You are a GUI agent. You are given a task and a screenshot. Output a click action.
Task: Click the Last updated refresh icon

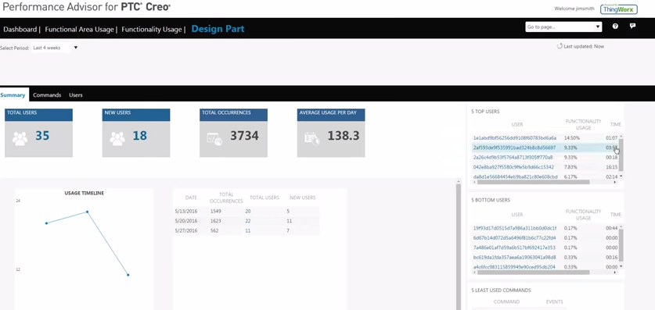point(560,46)
